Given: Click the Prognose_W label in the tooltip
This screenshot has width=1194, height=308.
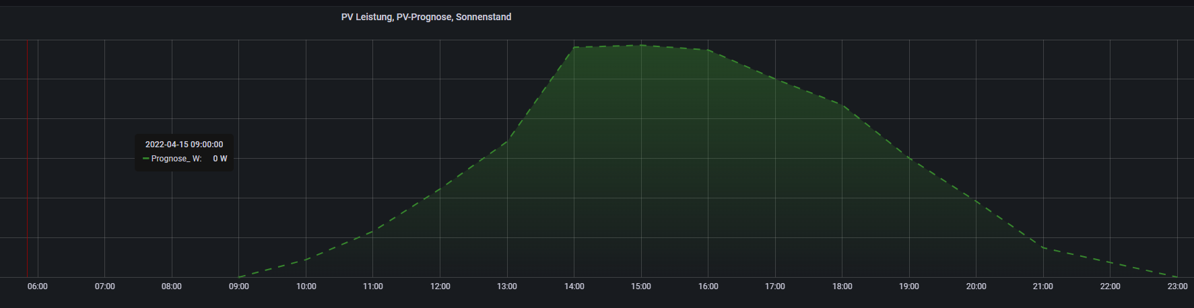Looking at the screenshot, I should [x=176, y=159].
